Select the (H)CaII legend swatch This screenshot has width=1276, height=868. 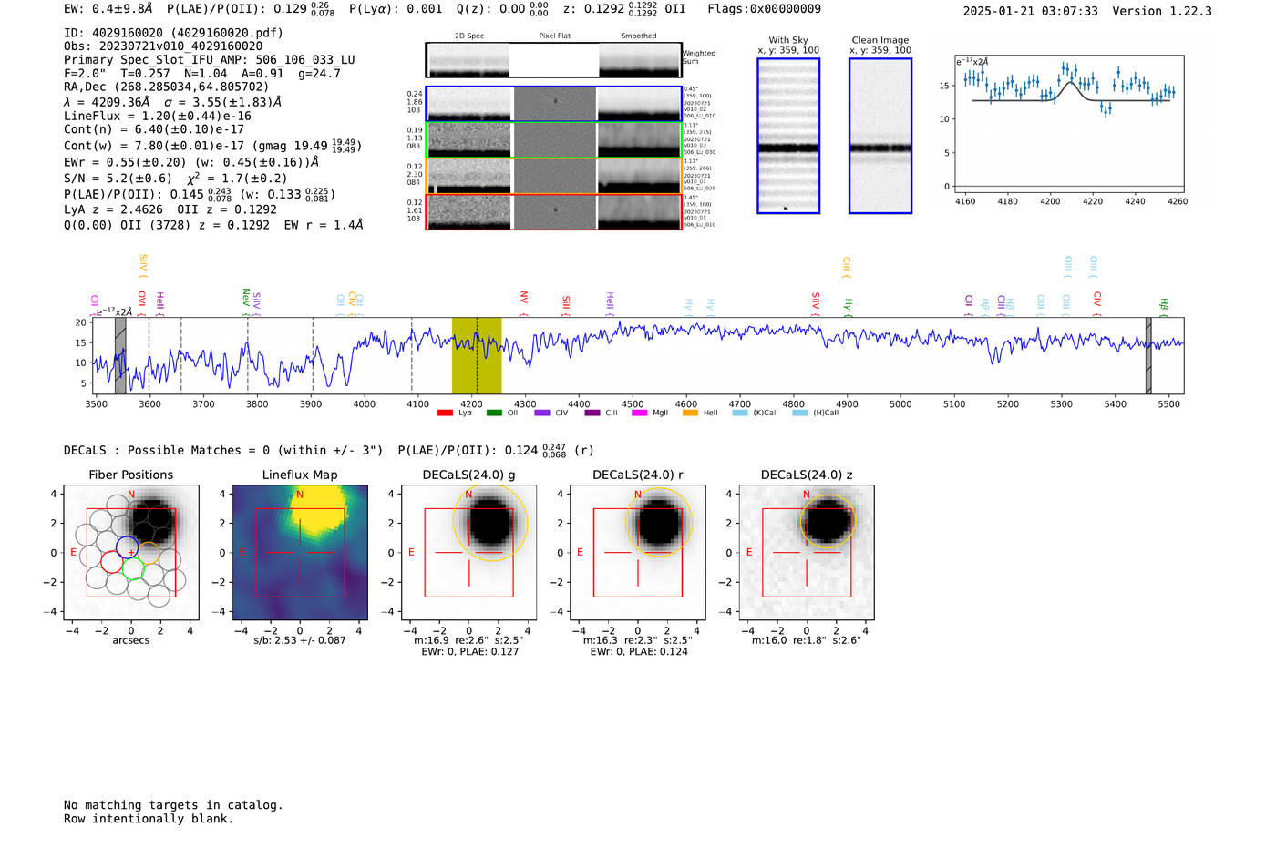point(800,413)
